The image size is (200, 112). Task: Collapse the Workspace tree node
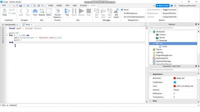tap(151, 32)
